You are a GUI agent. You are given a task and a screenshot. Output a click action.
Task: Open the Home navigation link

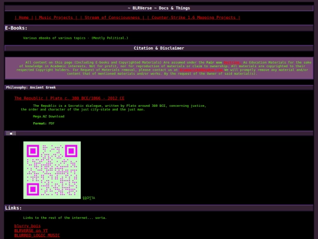pyautogui.click(x=24, y=18)
